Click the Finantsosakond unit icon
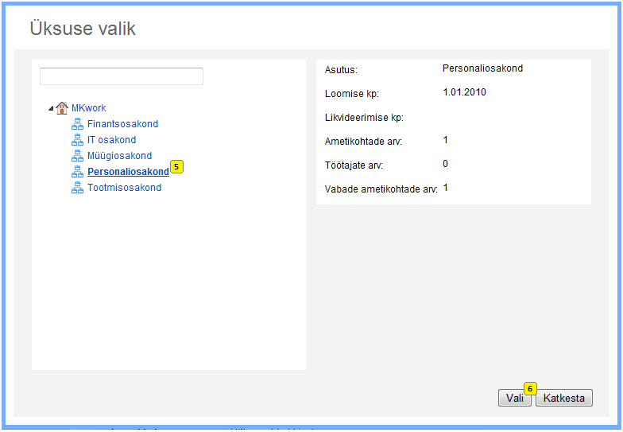The height and width of the screenshot is (432, 623). (78, 124)
